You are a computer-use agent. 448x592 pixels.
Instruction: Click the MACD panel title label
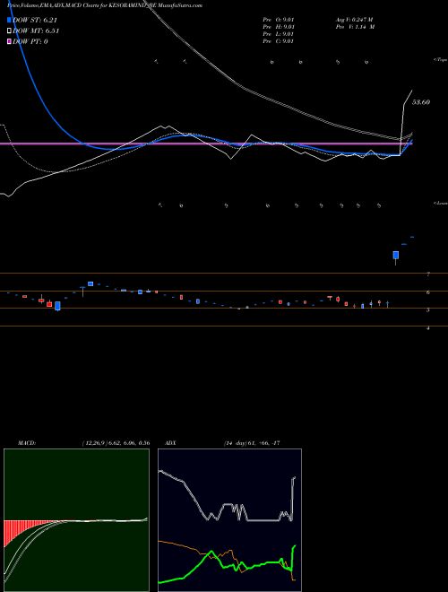[x=27, y=443]
